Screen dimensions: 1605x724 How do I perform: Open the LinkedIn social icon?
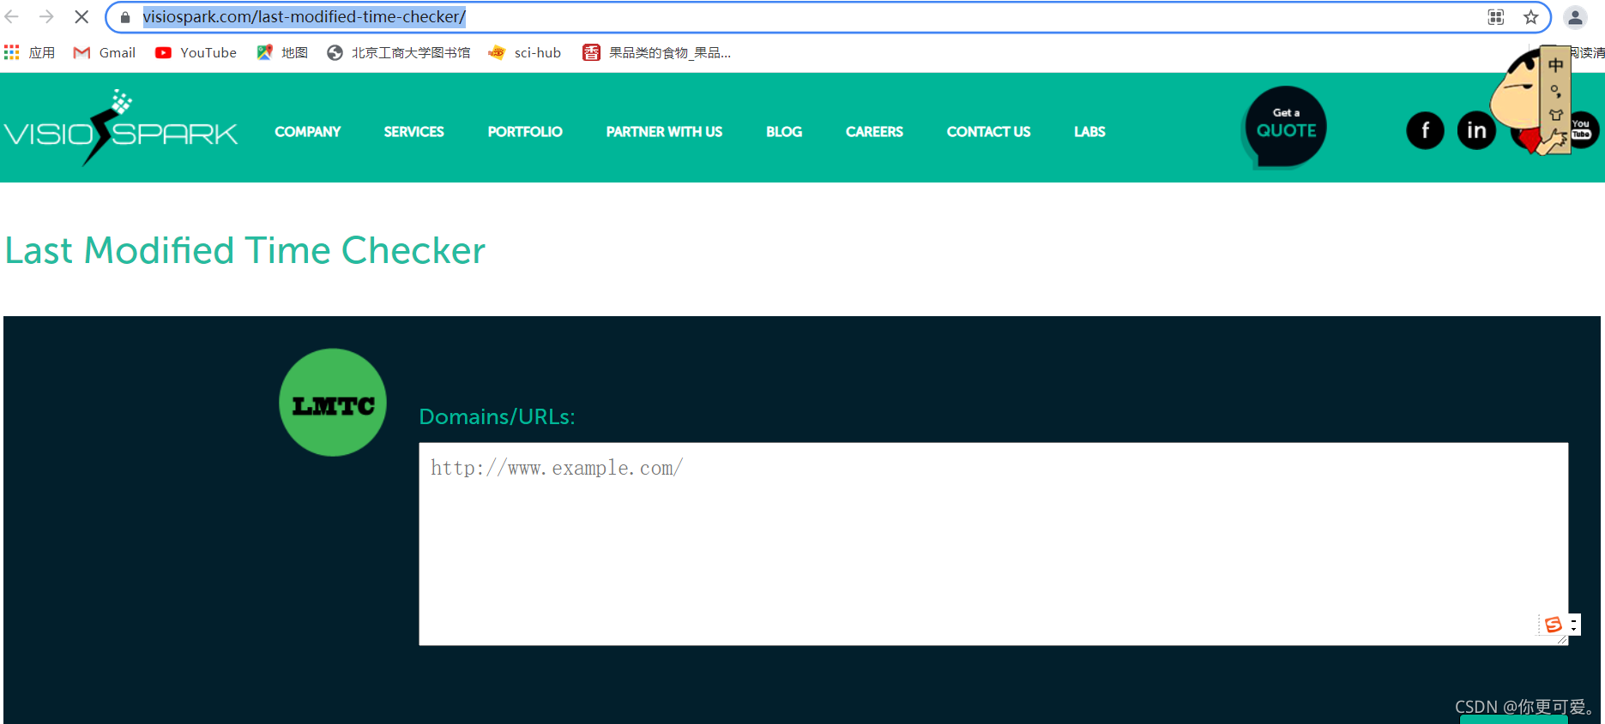1476,130
